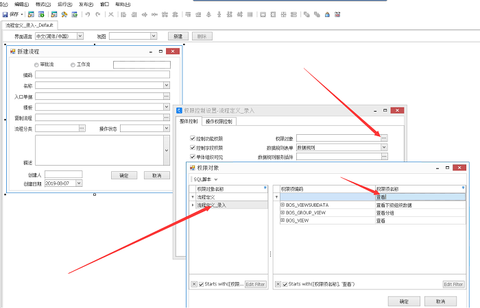Open the 数据规则表单 dropdown

(384, 147)
